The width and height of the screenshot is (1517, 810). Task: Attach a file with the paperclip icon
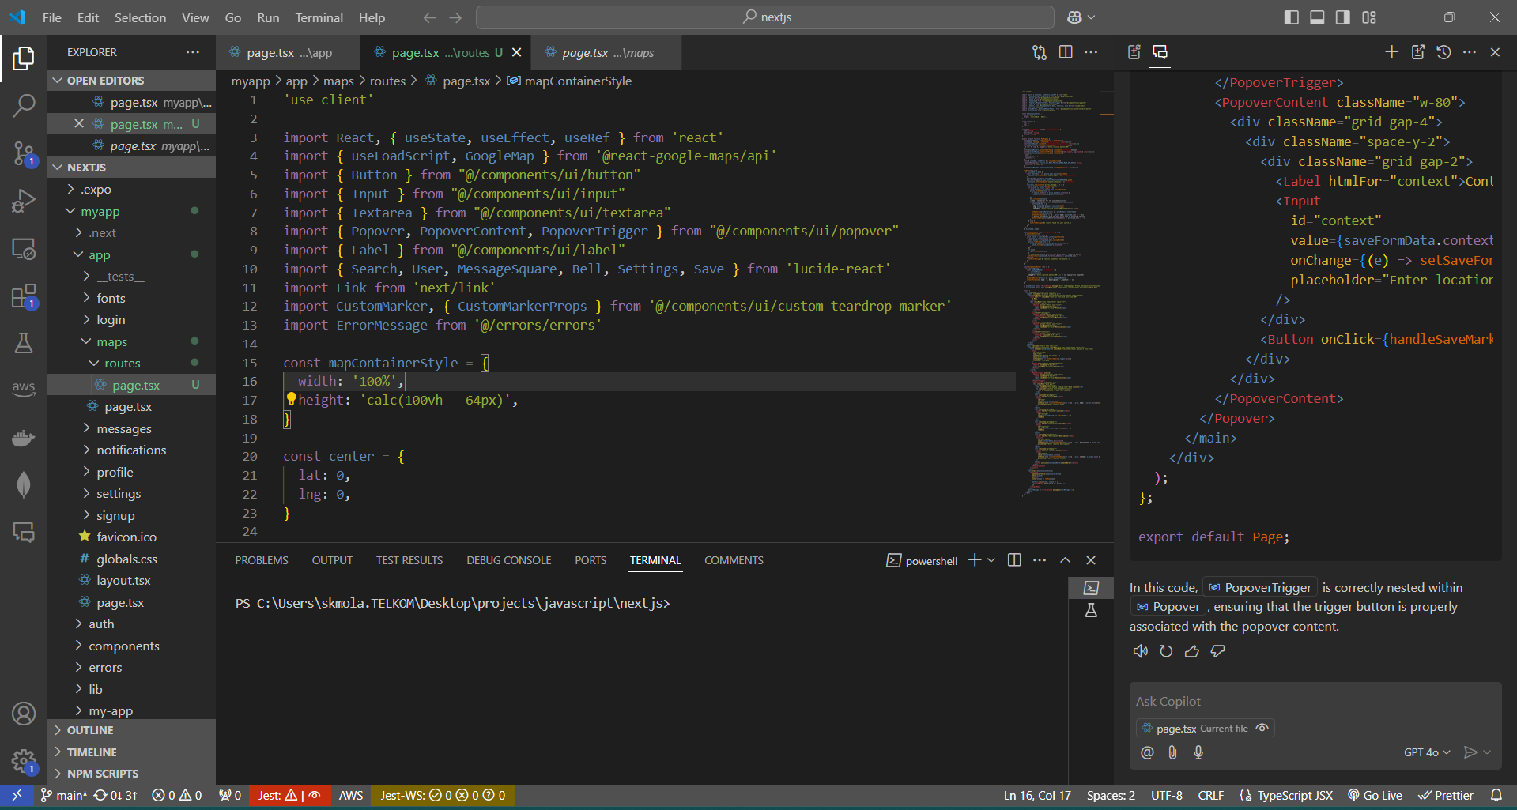tap(1173, 752)
